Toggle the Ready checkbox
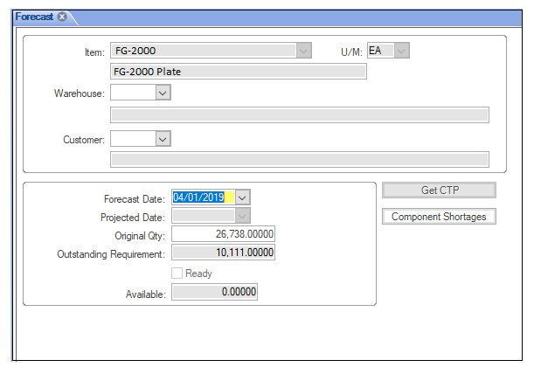 [x=177, y=273]
